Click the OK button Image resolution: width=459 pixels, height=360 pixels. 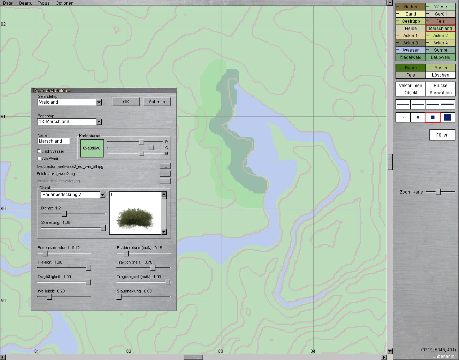(x=126, y=102)
